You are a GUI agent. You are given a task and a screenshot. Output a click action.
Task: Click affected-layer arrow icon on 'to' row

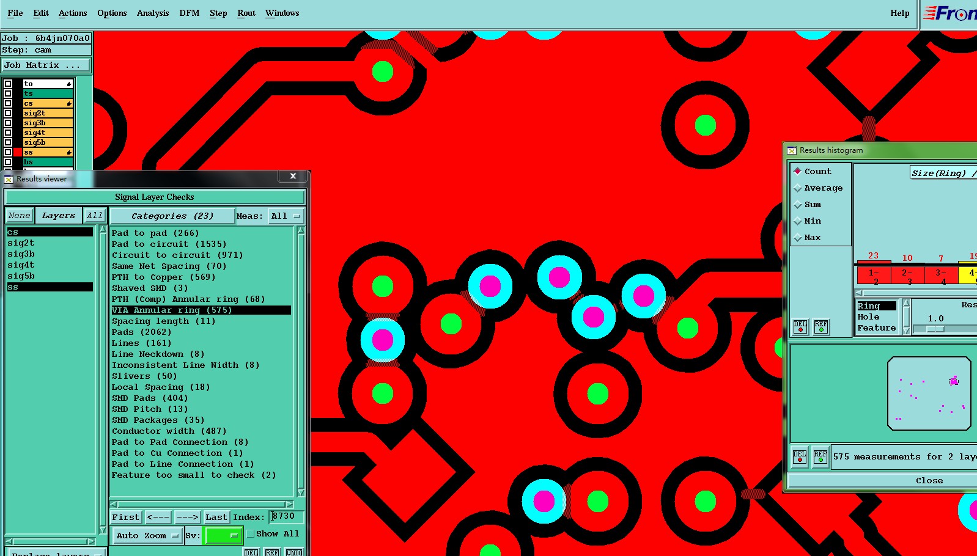(69, 84)
